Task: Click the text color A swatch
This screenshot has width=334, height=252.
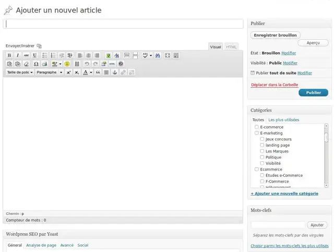Action: [x=86, y=73]
